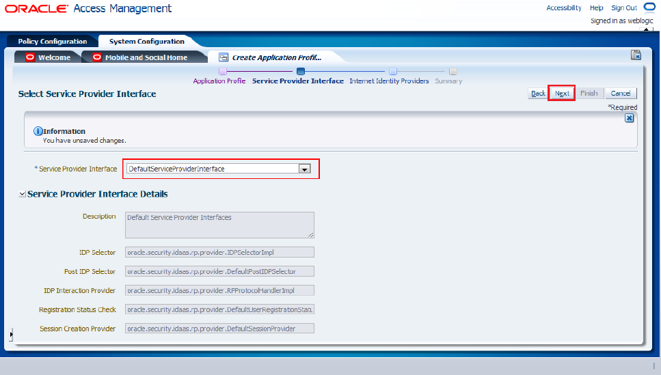
Task: Click the DefaultServiceProviderInterface combo box text
Action: pos(176,169)
